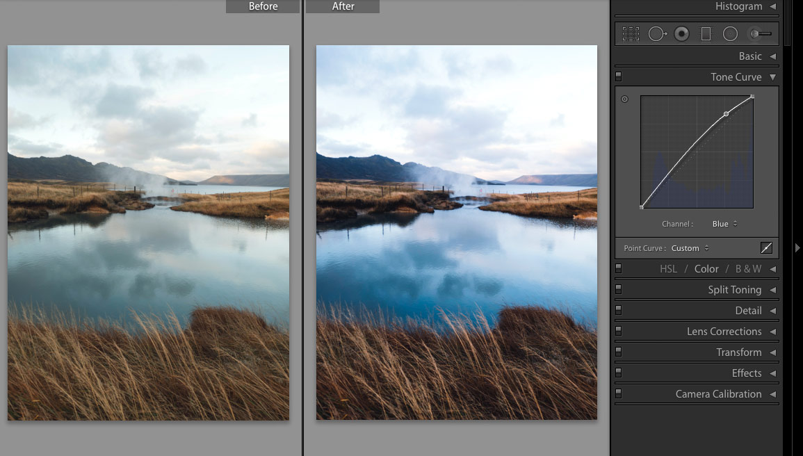
Task: Select the Spot Removal tool
Action: click(x=656, y=33)
